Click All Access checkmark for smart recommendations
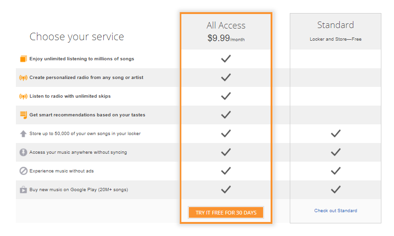Screen dimensions: 394x236 point(226,115)
